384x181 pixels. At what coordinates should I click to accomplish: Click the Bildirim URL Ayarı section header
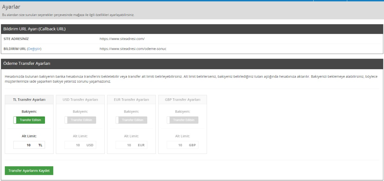[34, 29]
